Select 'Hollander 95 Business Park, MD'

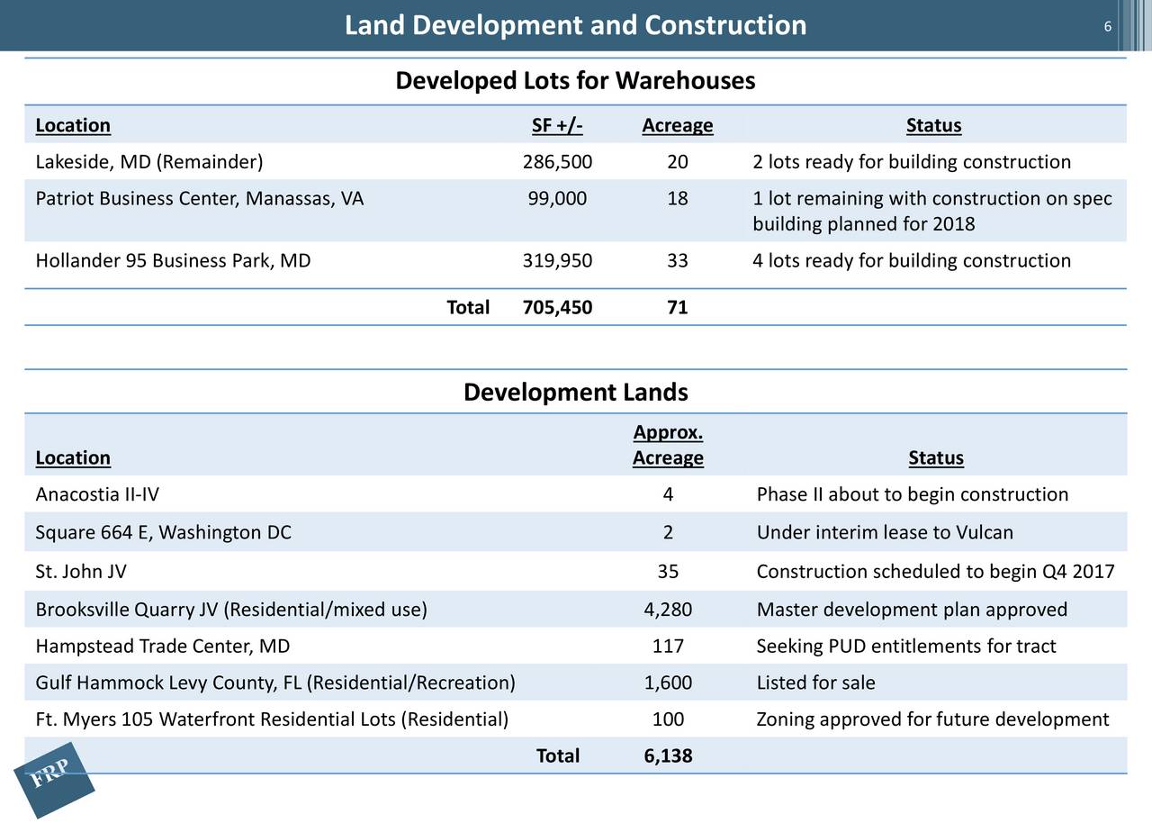click(x=173, y=261)
